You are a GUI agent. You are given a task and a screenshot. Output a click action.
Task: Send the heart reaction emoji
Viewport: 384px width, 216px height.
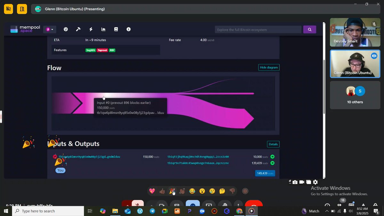pyautogui.click(x=152, y=191)
